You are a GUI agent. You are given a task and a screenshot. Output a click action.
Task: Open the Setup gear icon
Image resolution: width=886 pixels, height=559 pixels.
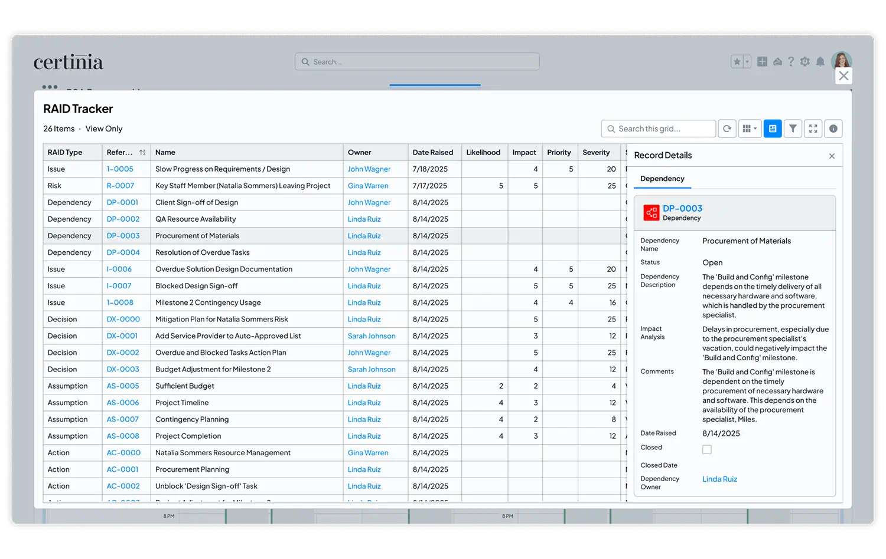click(x=804, y=61)
